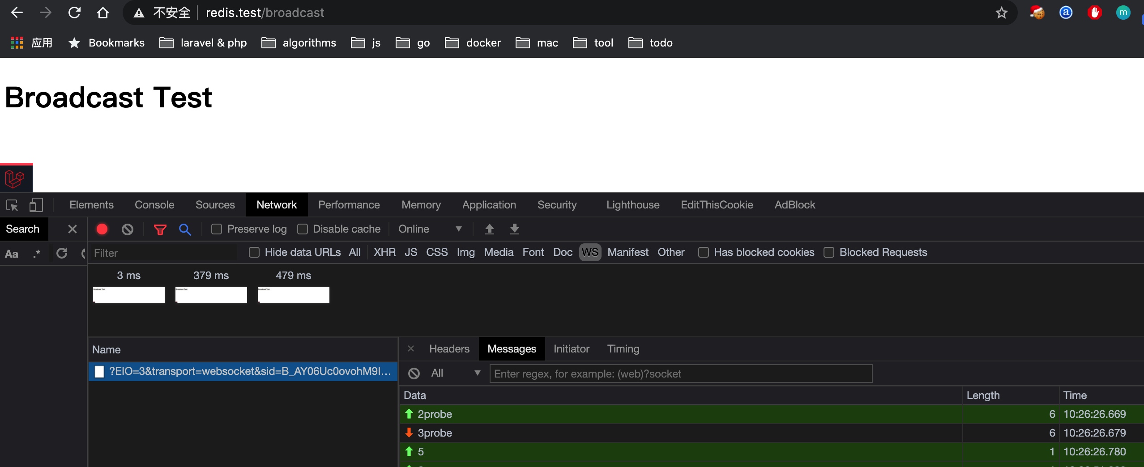Select the 3probe message row
The image size is (1144, 467).
tap(772, 433)
